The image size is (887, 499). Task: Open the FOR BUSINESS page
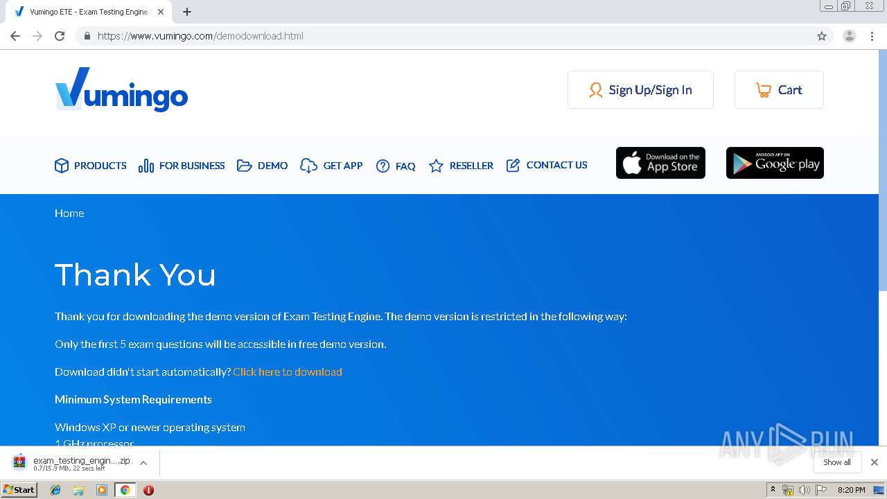click(x=182, y=166)
